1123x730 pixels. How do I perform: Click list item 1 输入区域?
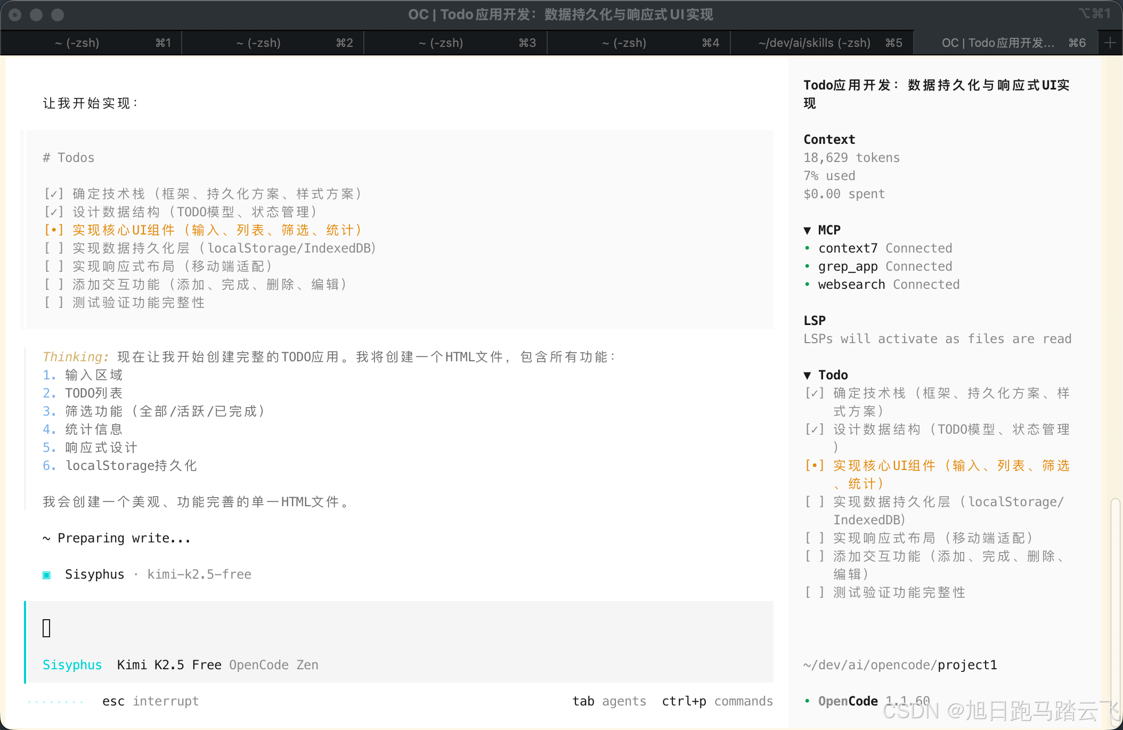point(83,375)
